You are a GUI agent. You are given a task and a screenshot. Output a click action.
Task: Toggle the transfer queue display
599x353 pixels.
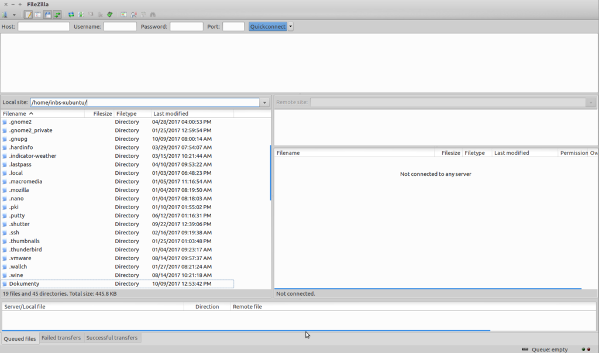(57, 15)
